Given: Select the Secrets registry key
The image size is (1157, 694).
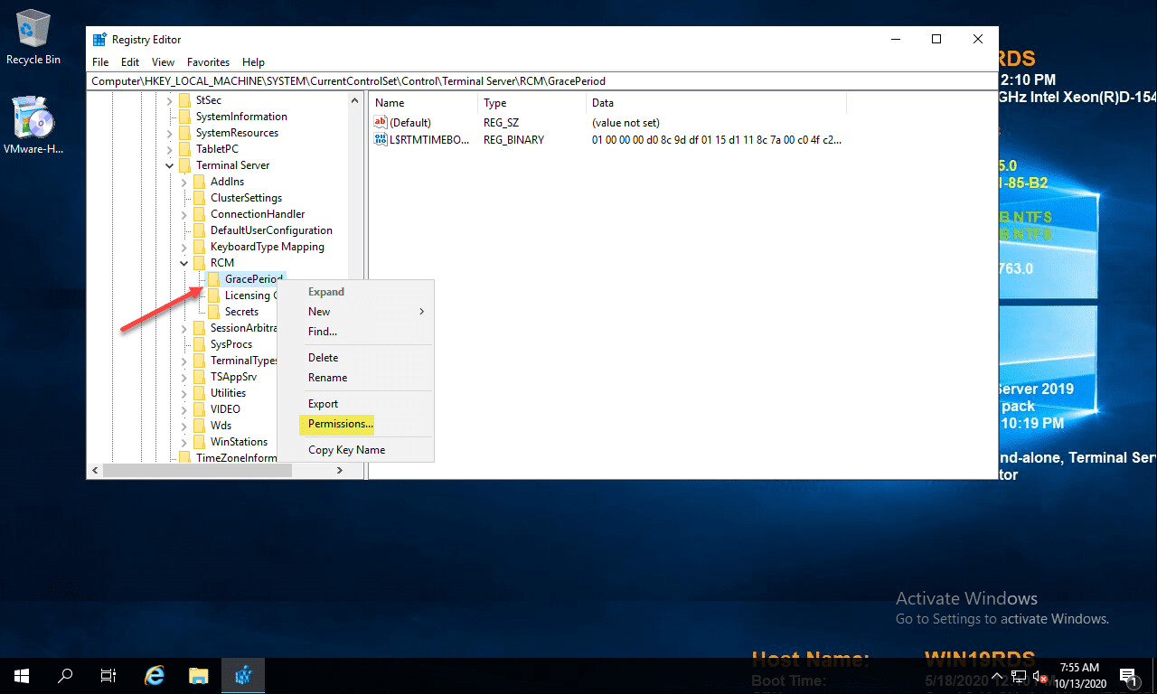Looking at the screenshot, I should [241, 312].
